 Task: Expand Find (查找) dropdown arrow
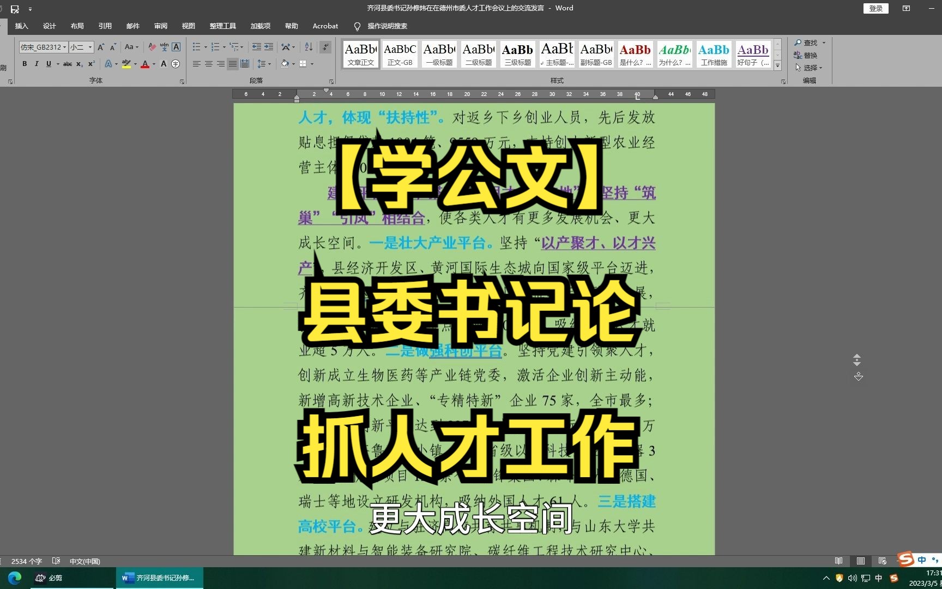pos(824,43)
